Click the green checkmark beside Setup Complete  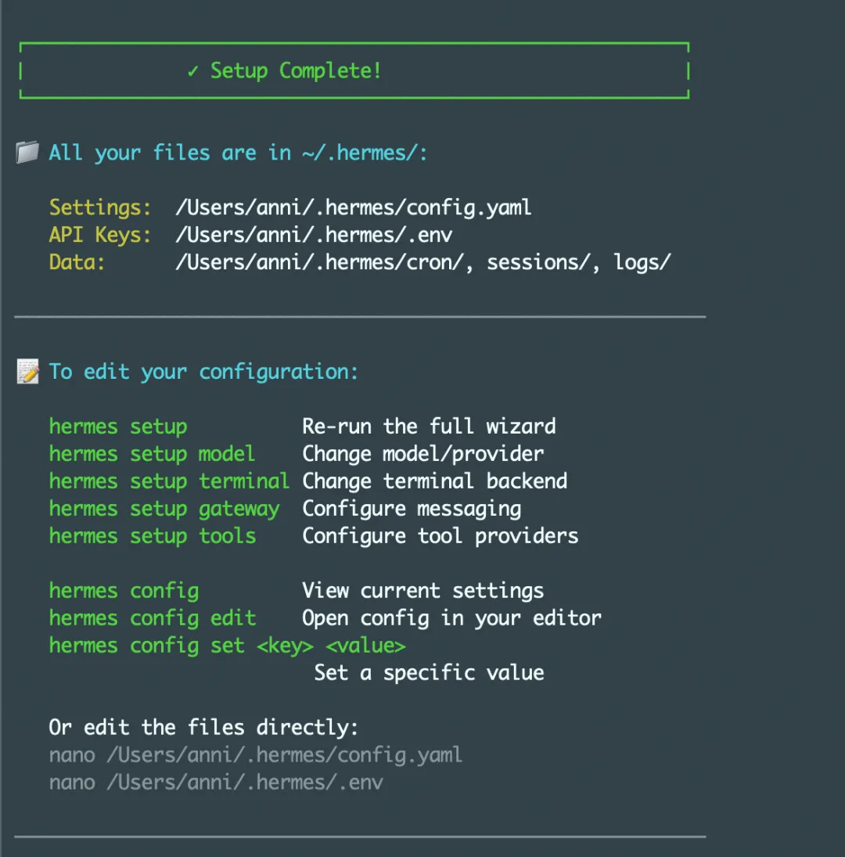tap(193, 71)
